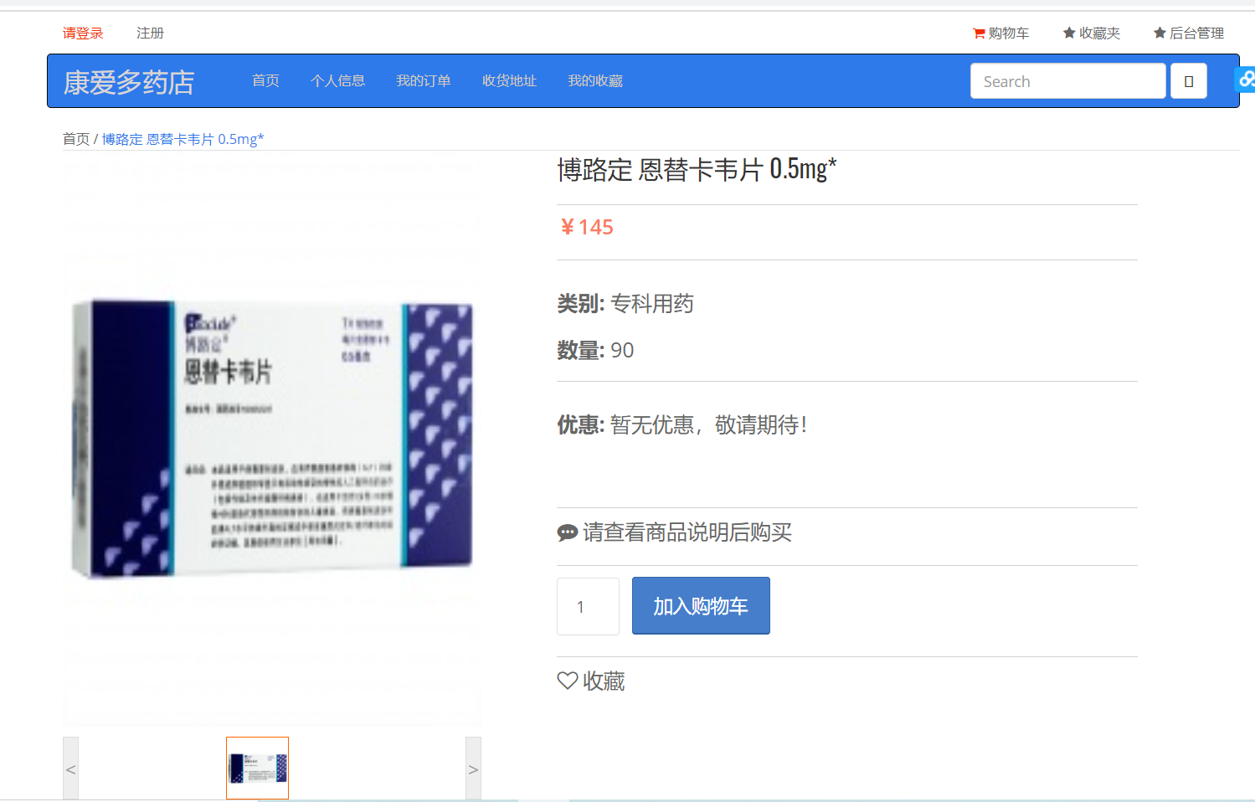Click the heart 收藏 favorite icon
The height and width of the screenshot is (802, 1255).
(x=568, y=681)
